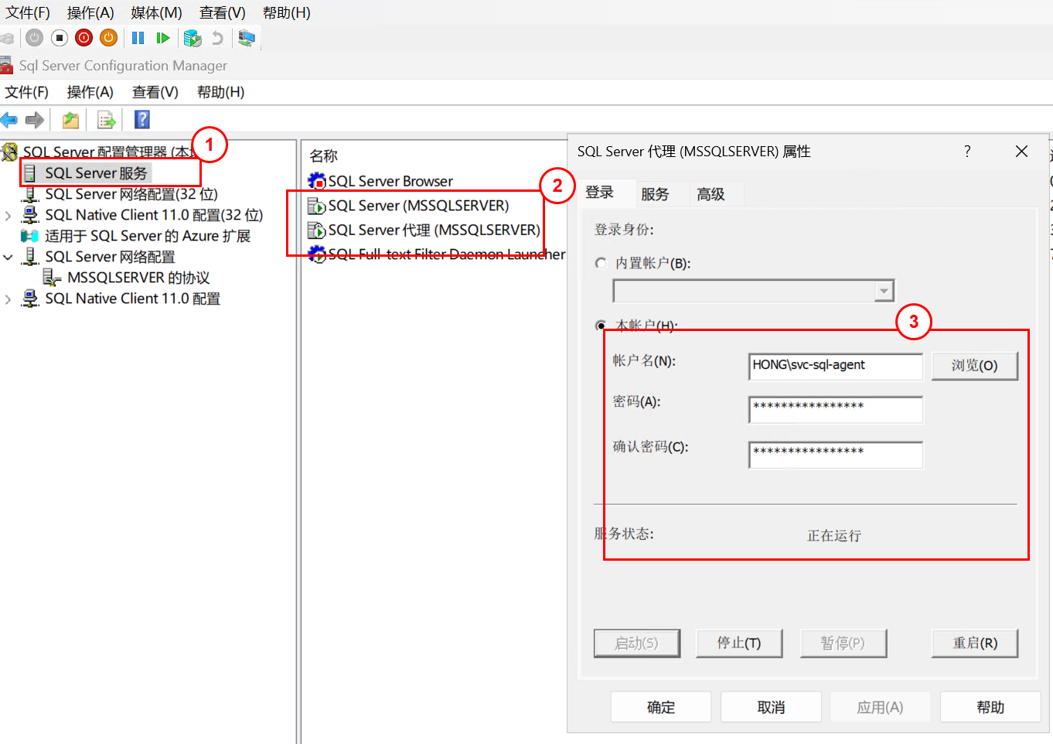Open the 高级 tab
This screenshot has width=1053, height=744.
point(711,194)
